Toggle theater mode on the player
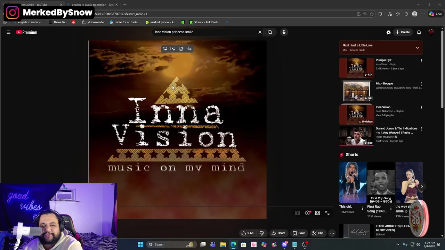 317,213
